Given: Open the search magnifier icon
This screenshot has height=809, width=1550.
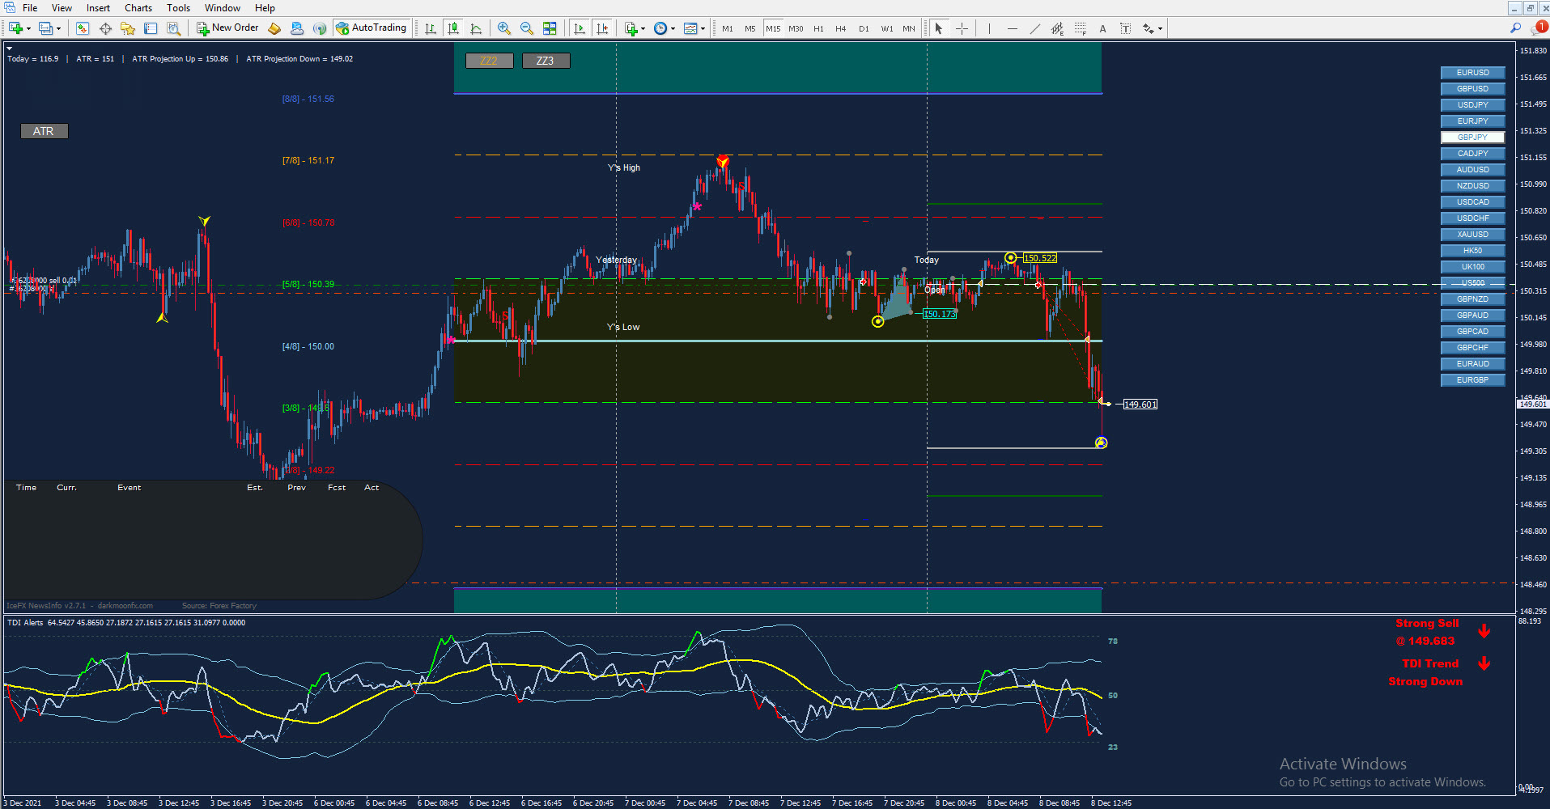Looking at the screenshot, I should [x=1515, y=28].
